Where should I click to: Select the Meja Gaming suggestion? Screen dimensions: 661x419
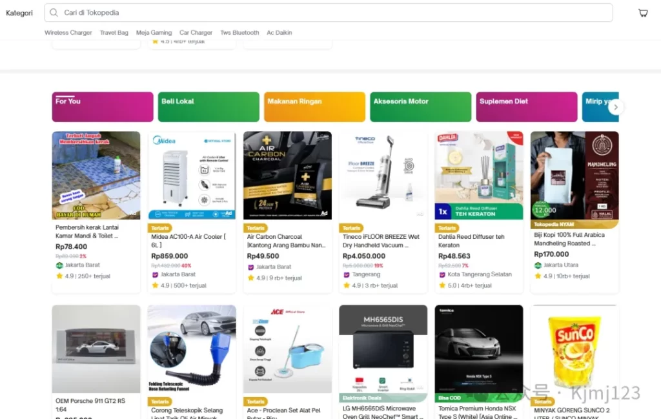tap(154, 32)
